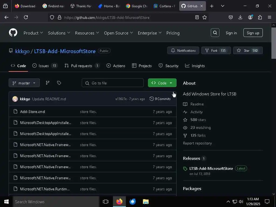Close the GitHub tab

pyautogui.click(x=202, y=6)
